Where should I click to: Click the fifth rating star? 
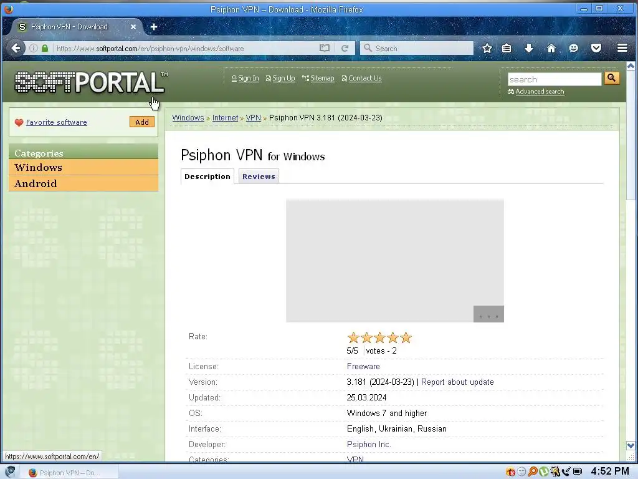(406, 337)
